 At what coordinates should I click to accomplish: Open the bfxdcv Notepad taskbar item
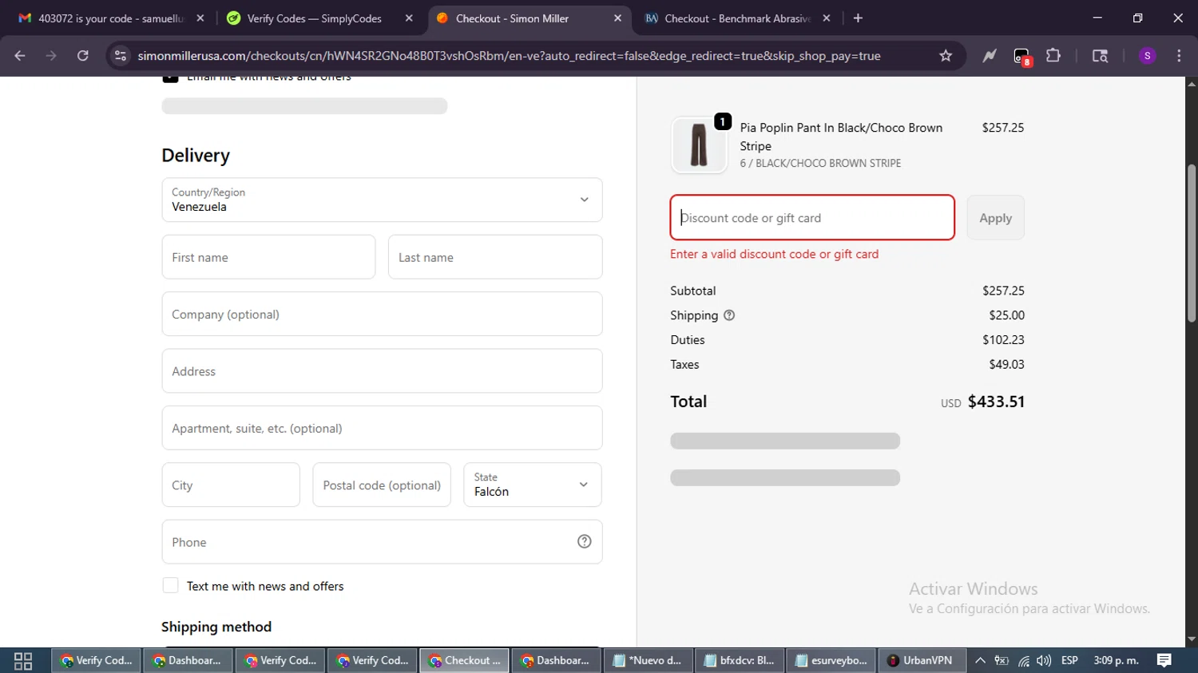[x=740, y=661]
